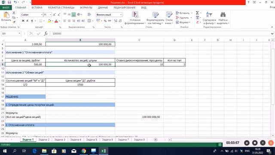Image resolution: width=275 pixels, height=155 pixels.
Task: Click the Save icon in quick access toolbar
Action: (x=9, y=2)
